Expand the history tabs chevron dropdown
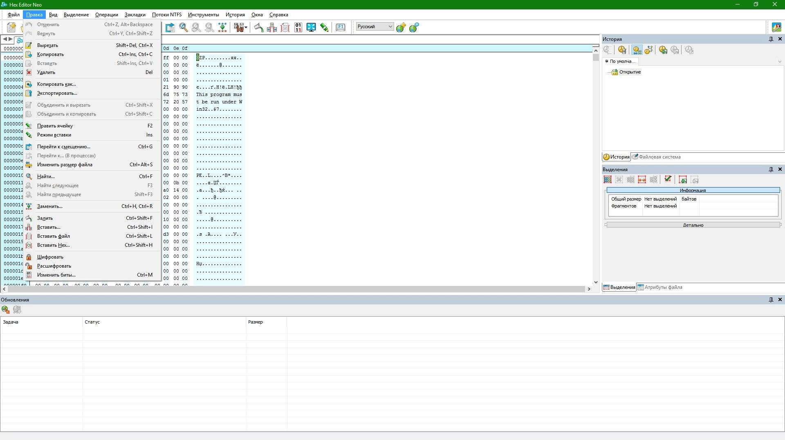 779,62
